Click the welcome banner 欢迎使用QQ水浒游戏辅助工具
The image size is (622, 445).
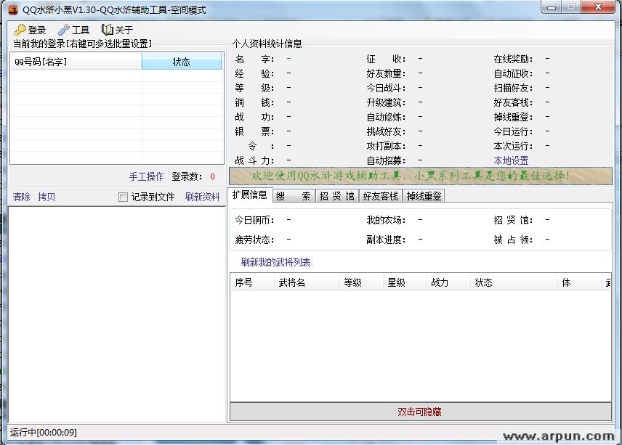[x=421, y=176]
